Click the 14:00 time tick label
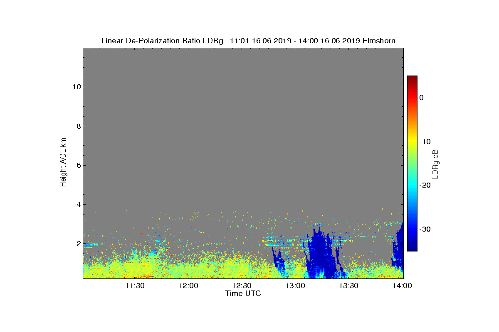The height and width of the screenshot is (332, 499). (402, 286)
